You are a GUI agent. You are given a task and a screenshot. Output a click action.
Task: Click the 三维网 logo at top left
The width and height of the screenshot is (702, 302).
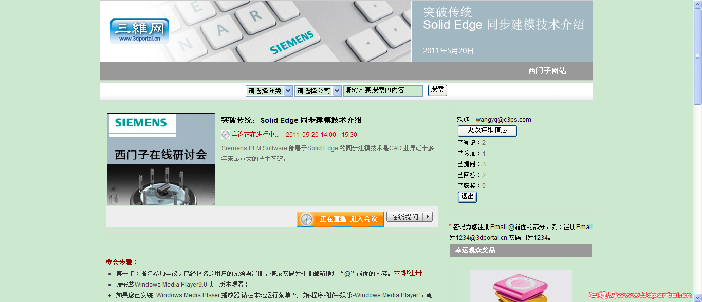[139, 31]
